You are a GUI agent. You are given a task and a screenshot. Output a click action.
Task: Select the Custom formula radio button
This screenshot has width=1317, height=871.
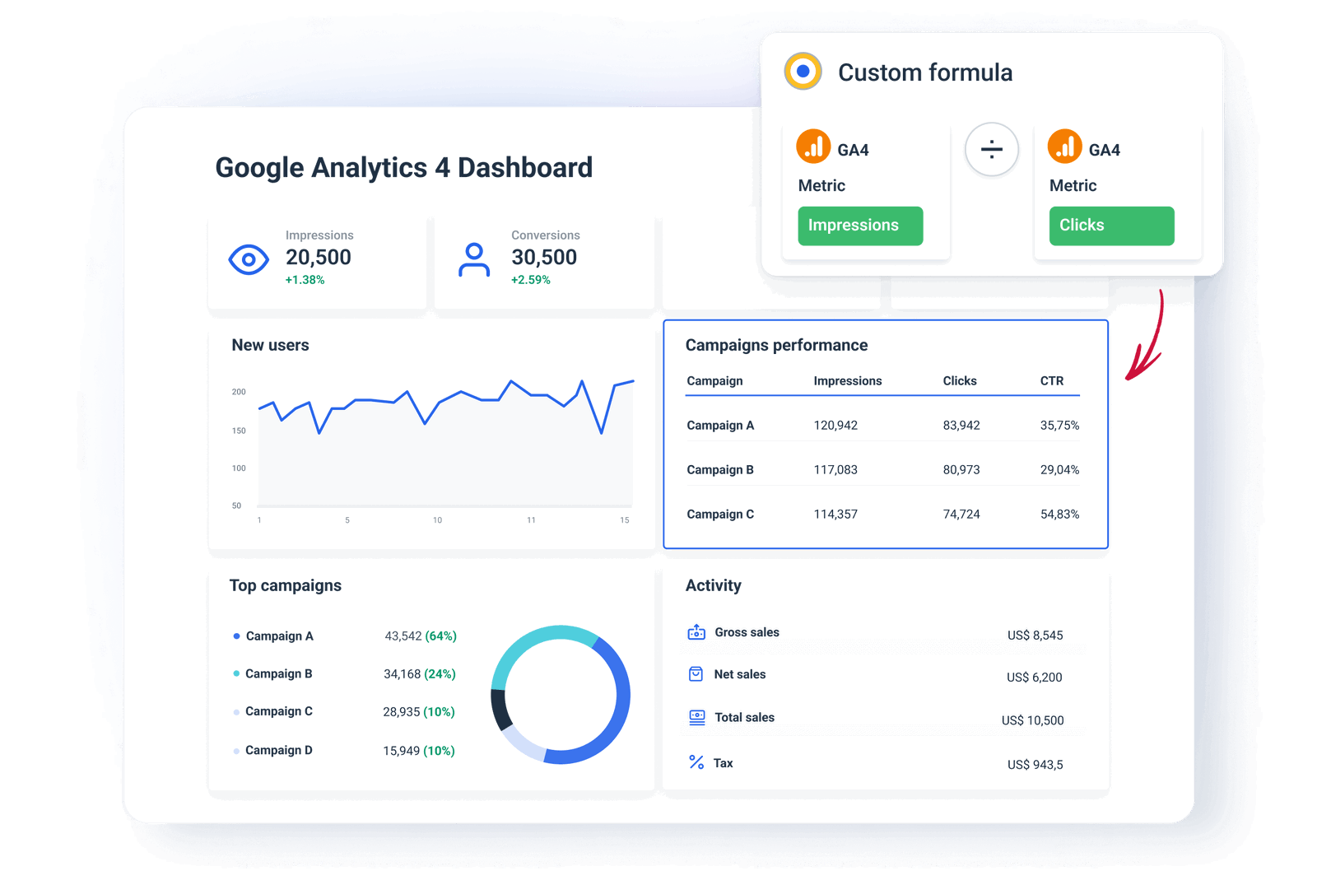coord(803,72)
